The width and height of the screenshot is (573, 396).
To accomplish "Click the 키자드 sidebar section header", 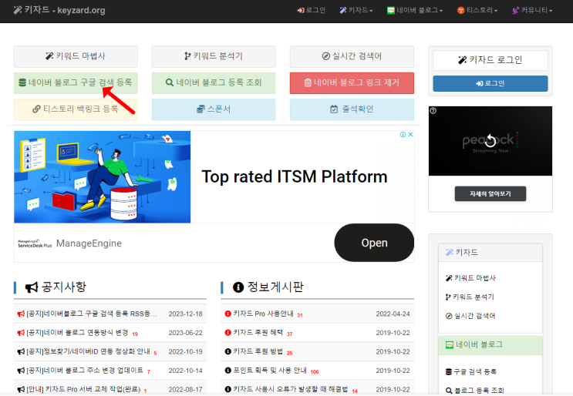I will [490, 253].
